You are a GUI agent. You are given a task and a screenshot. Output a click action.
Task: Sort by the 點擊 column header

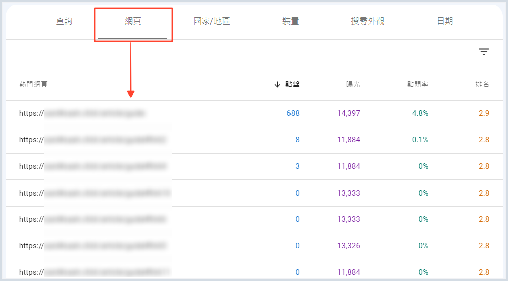[292, 84]
